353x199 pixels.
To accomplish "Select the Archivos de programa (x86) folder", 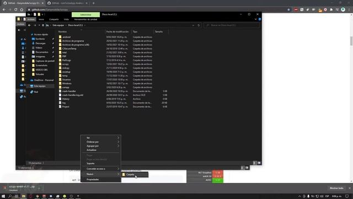I will pos(76,45).
